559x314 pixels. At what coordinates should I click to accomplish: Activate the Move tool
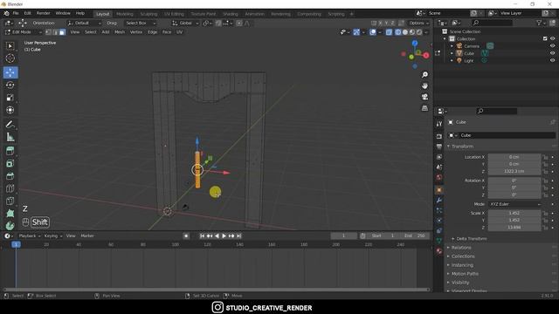tap(10, 72)
